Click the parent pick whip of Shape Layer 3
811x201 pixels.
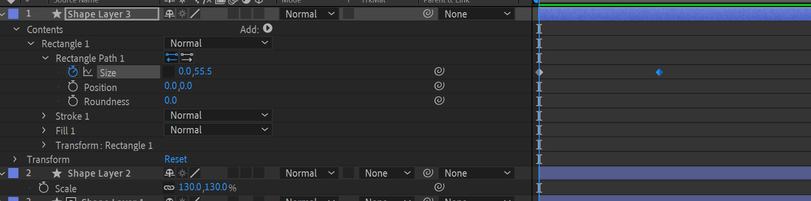pyautogui.click(x=428, y=14)
